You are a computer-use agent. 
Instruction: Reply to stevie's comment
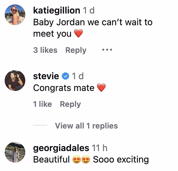pyautogui.click(x=70, y=104)
